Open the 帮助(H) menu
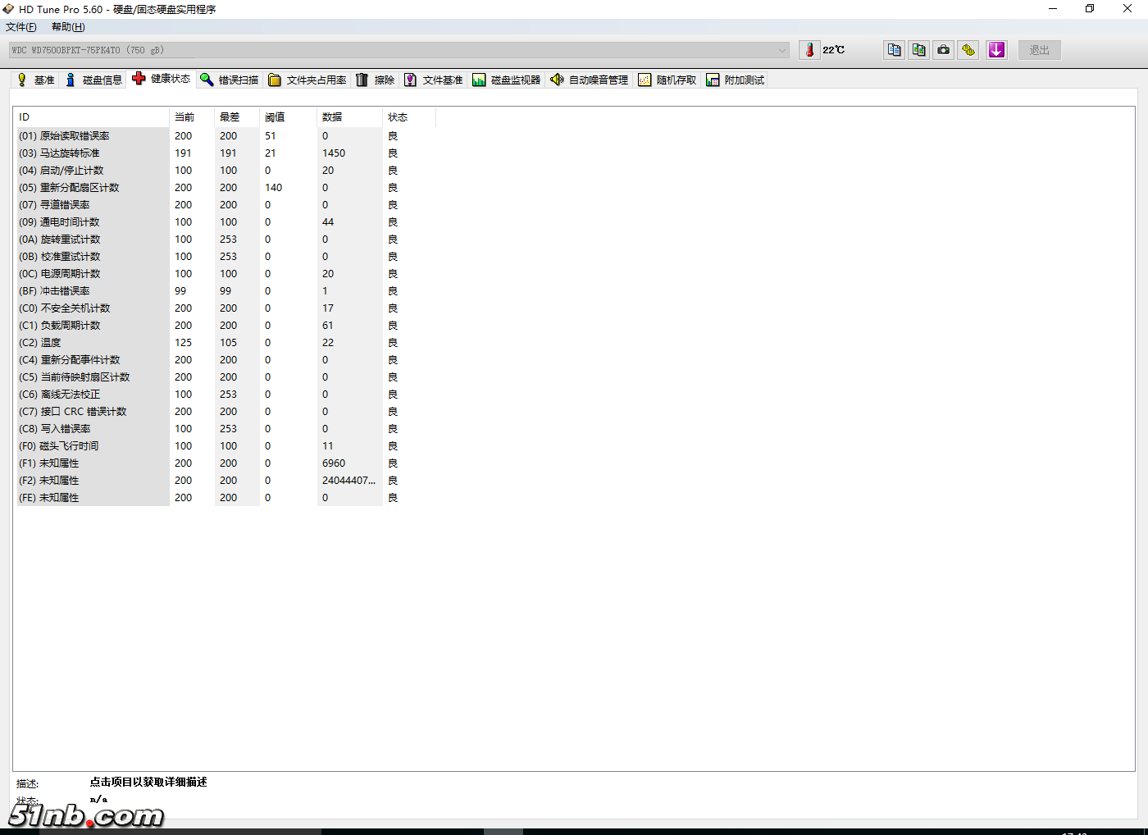This screenshot has width=1148, height=835. coord(68,27)
